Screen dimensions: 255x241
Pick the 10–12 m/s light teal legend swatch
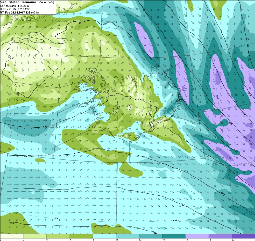127,236
